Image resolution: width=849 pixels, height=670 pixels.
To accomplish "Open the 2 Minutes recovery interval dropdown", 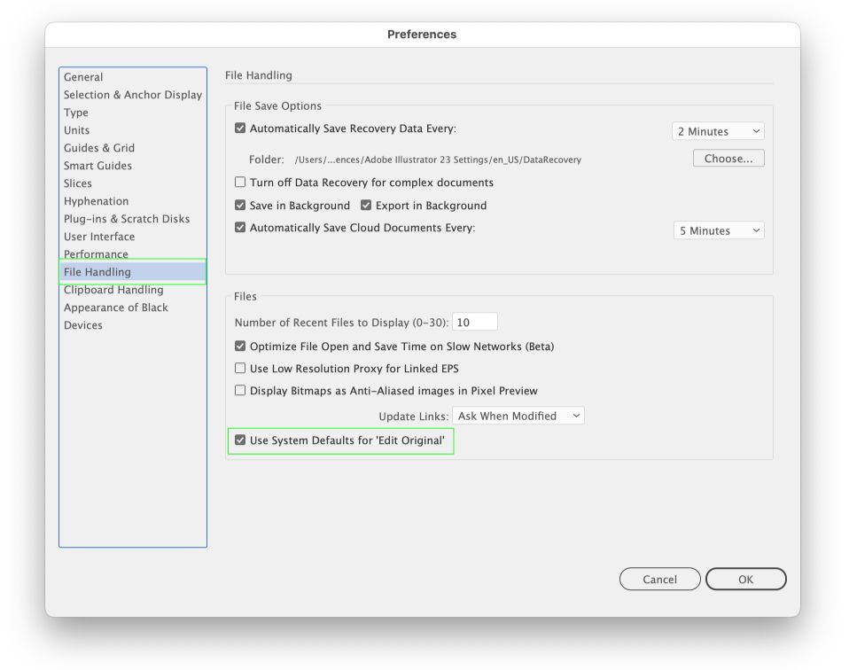I will pyautogui.click(x=718, y=131).
